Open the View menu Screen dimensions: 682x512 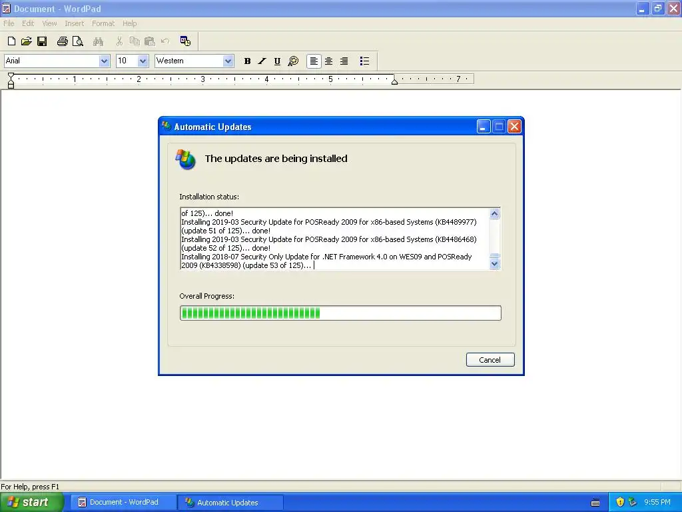pos(49,23)
